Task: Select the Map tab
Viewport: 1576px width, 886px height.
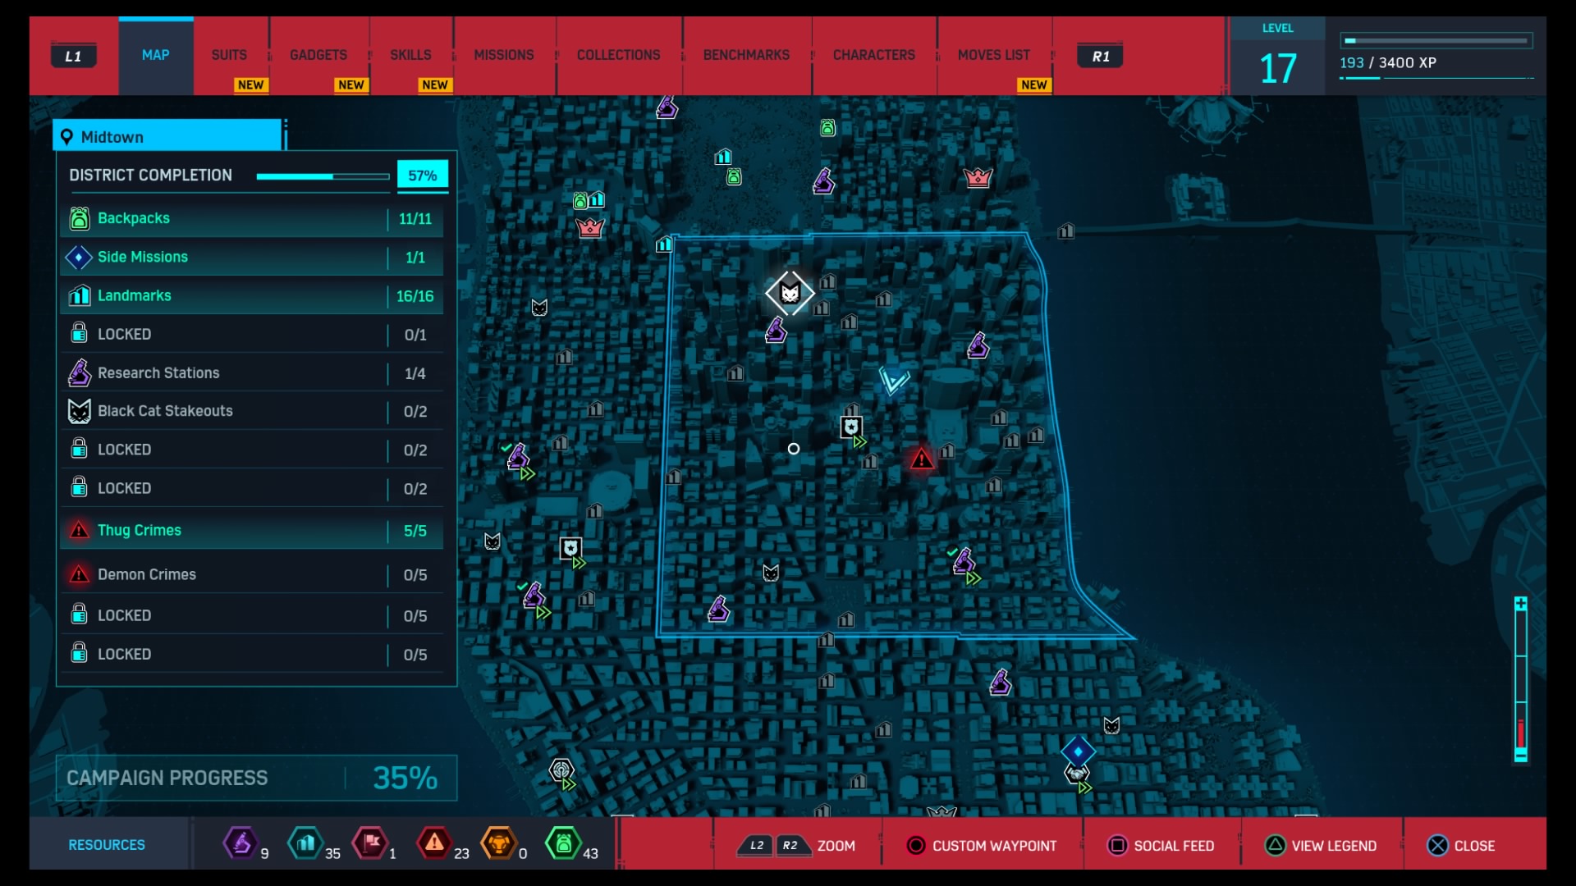Action: pos(156,55)
